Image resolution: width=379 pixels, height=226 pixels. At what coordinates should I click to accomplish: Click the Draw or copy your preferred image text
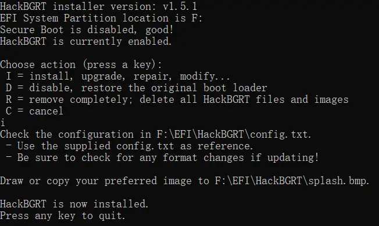tap(96, 181)
